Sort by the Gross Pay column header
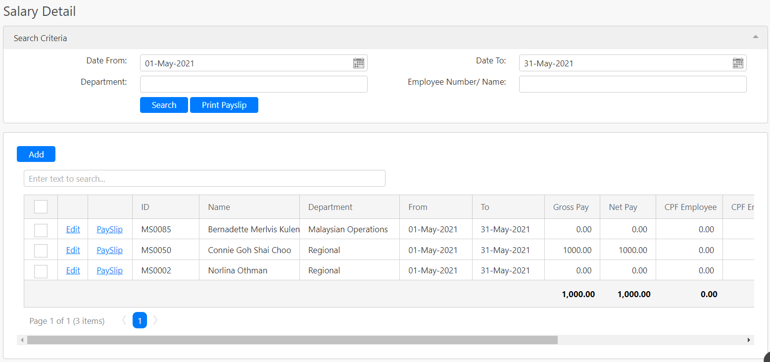Screen dimensions: 770x362 pos(572,207)
